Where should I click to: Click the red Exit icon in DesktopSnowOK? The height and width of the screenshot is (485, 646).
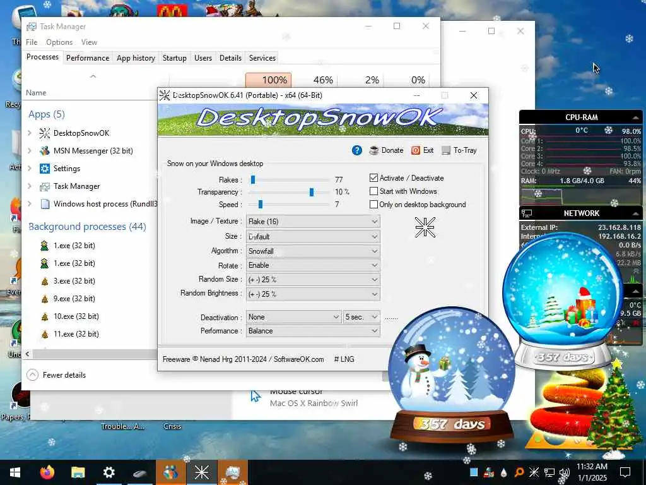(x=416, y=150)
